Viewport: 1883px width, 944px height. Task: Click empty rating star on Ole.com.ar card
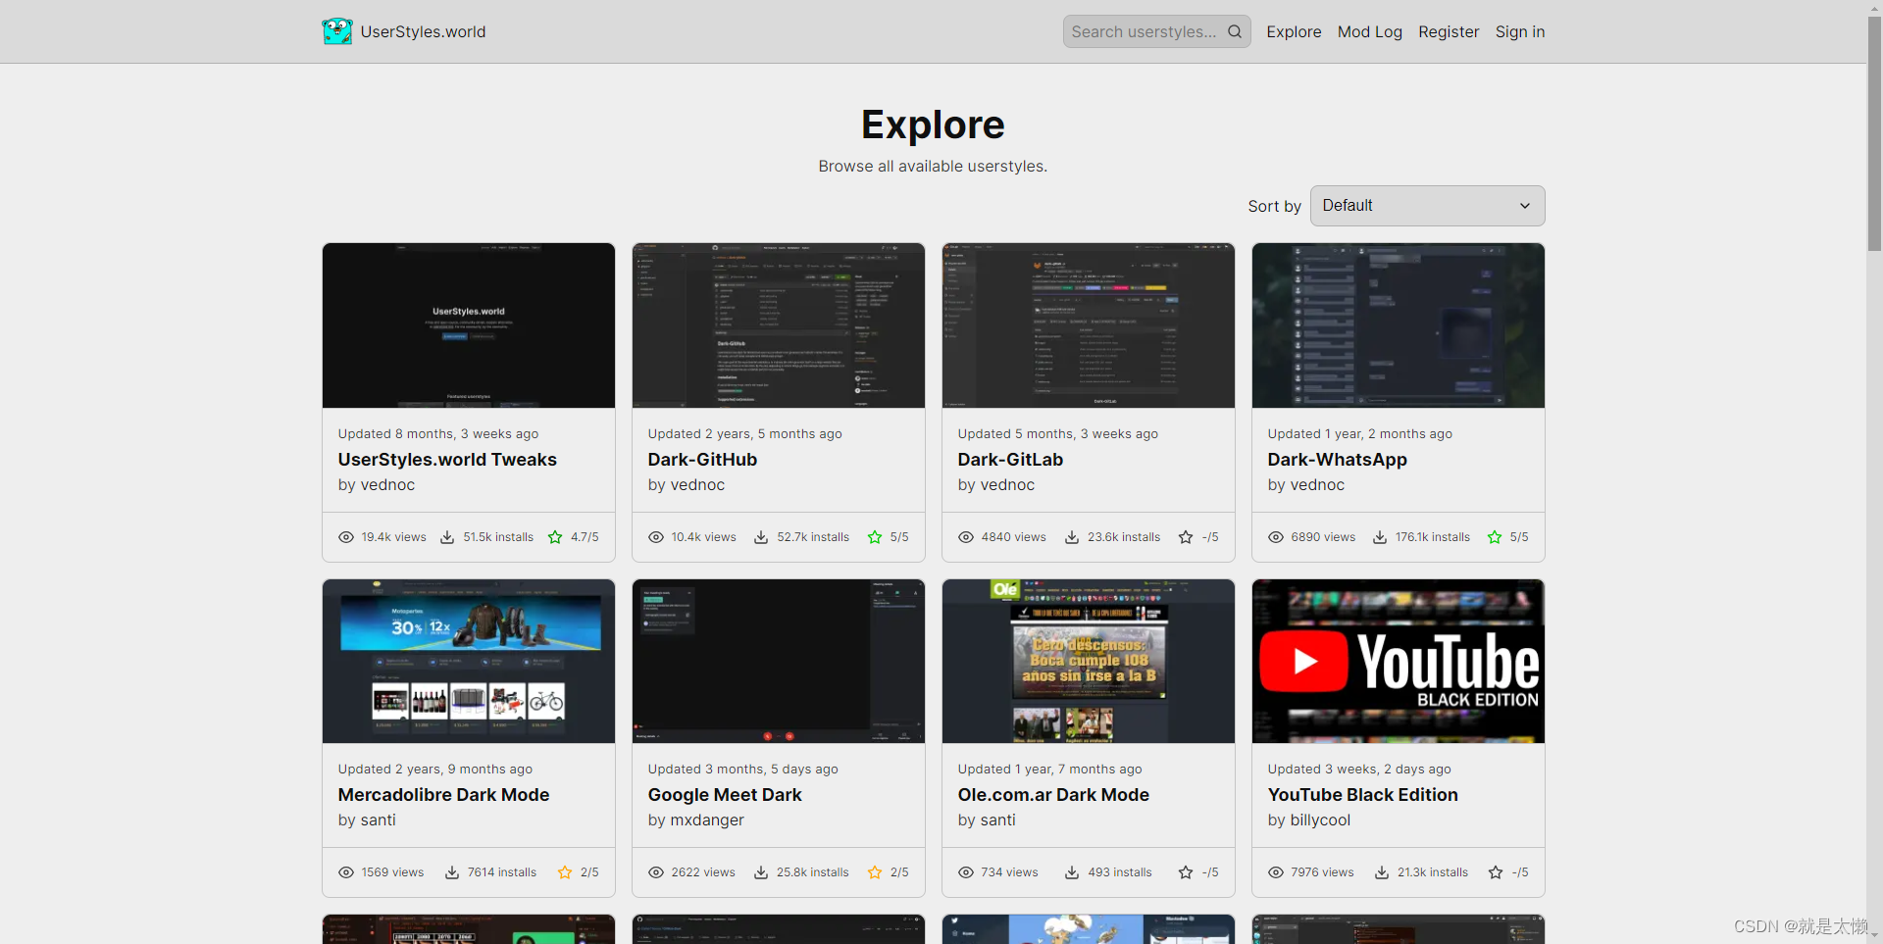click(x=1186, y=872)
